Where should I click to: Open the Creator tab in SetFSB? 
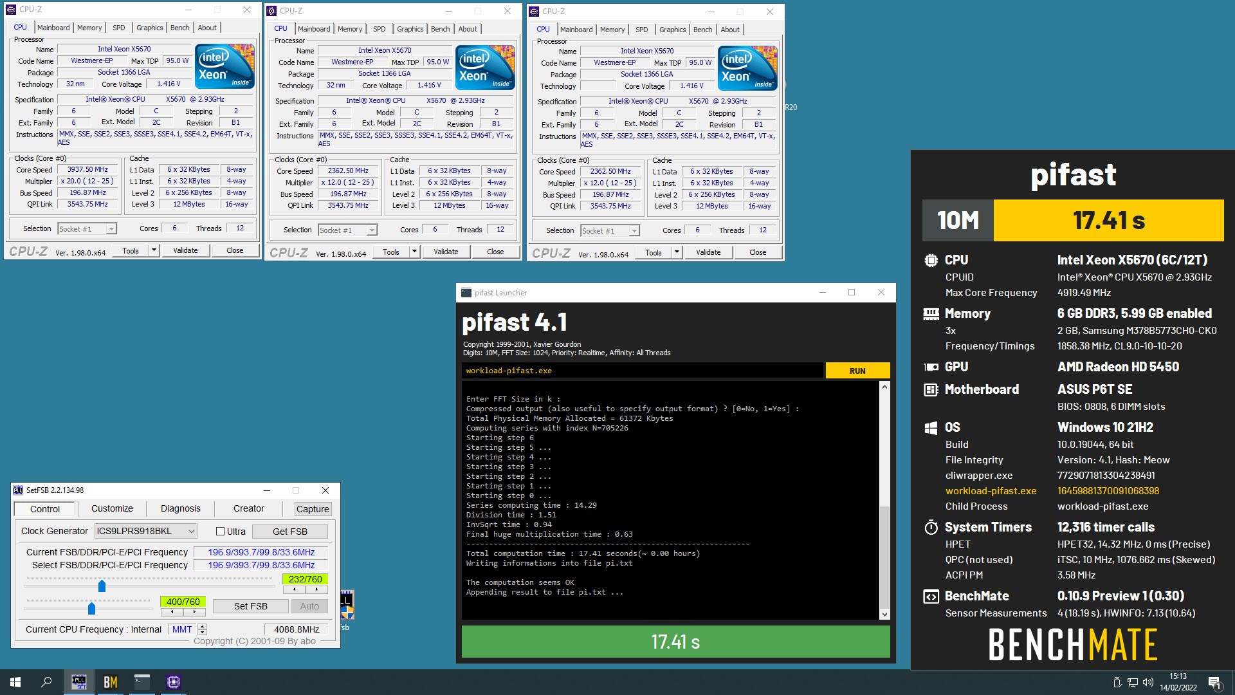[x=249, y=508]
